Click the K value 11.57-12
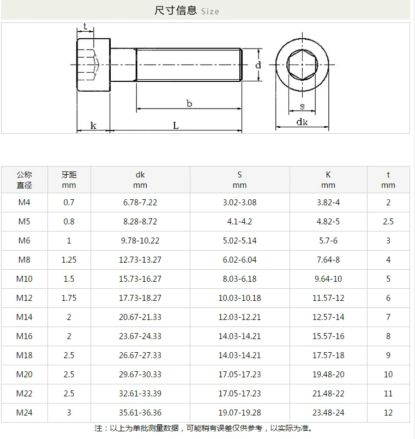The image size is (415, 439). pyautogui.click(x=328, y=298)
